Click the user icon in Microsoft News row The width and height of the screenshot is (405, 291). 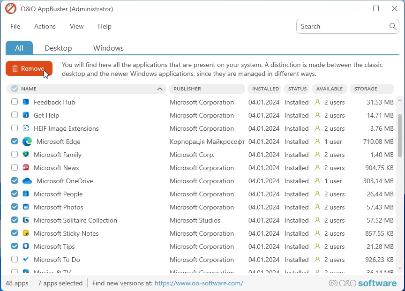click(x=317, y=168)
